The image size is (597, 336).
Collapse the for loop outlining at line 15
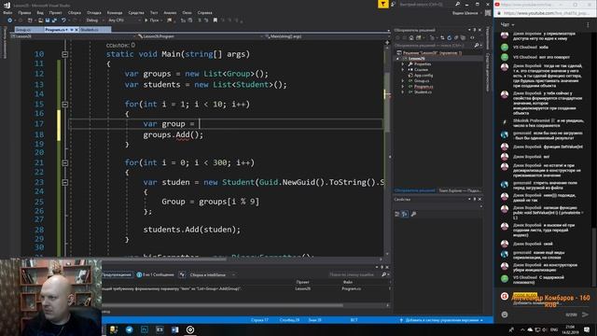point(64,105)
